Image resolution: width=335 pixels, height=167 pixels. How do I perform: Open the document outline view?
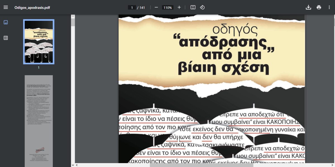(x=6, y=38)
